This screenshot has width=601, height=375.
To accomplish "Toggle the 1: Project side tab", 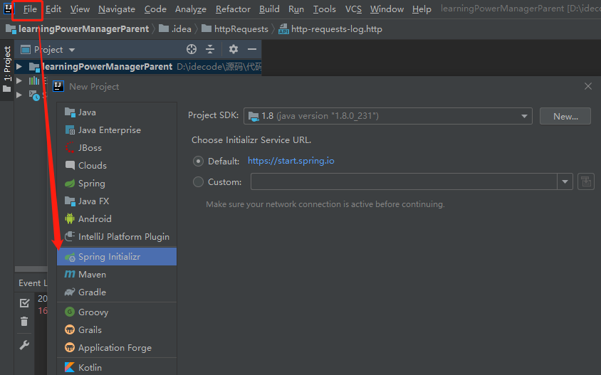I will [7, 69].
